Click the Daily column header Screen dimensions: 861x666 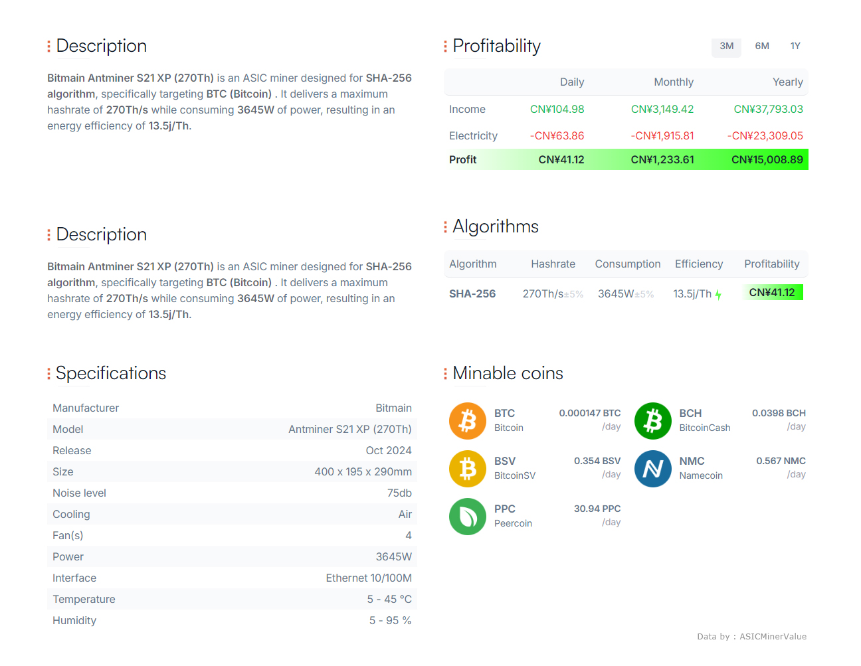click(572, 82)
